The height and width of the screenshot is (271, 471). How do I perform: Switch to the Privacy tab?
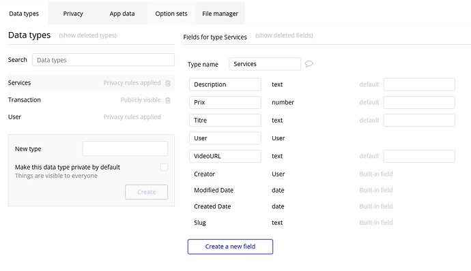73,14
